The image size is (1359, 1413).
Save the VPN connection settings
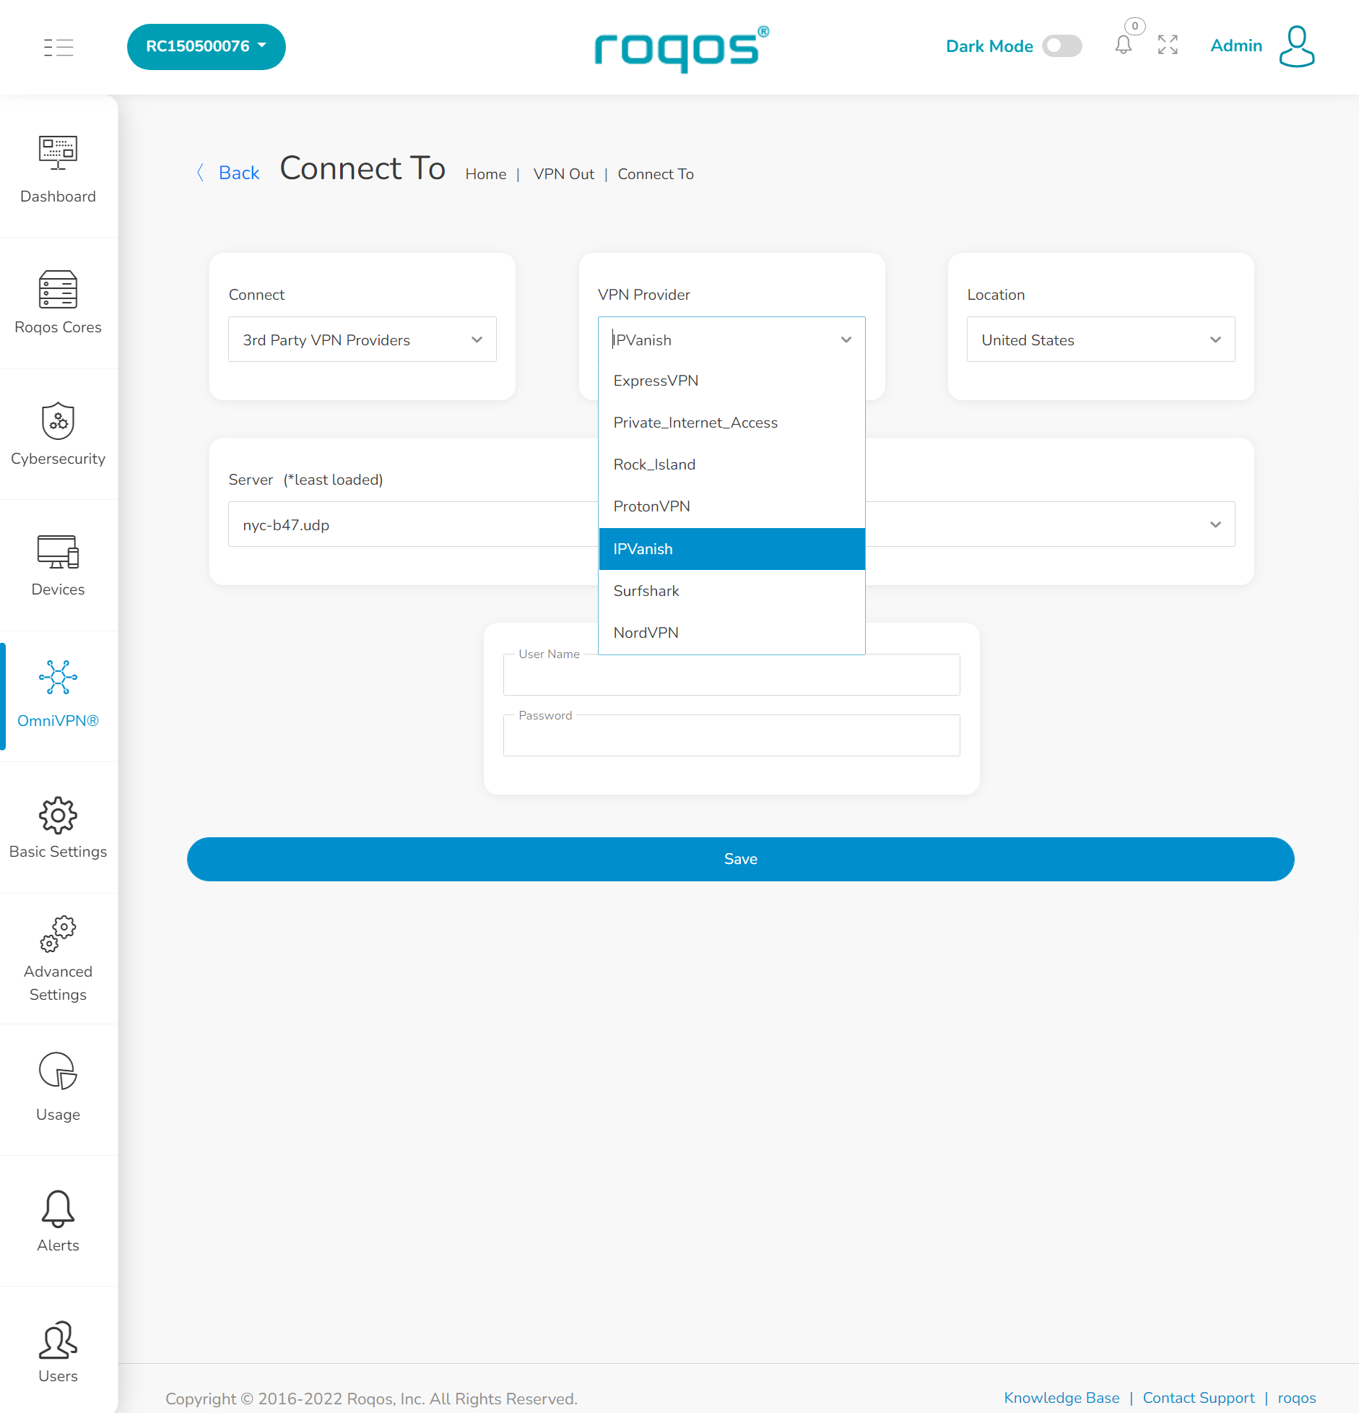[740, 859]
